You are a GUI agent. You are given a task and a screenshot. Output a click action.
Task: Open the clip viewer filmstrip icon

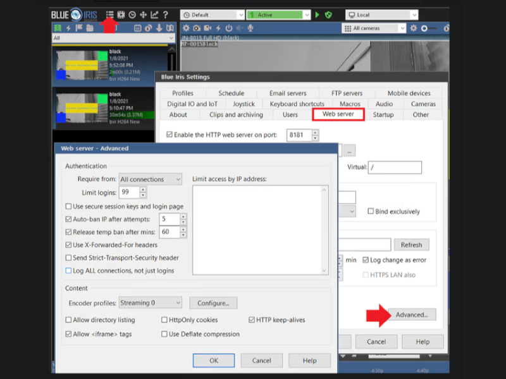point(121,15)
